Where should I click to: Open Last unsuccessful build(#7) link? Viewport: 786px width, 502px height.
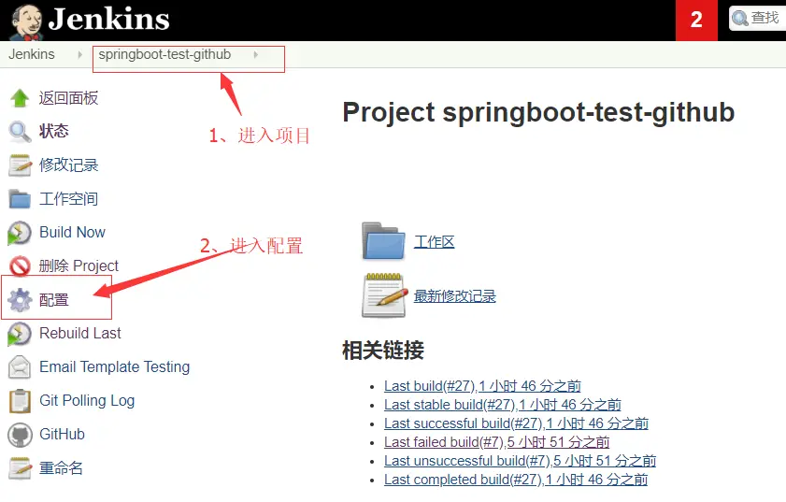[520, 461]
